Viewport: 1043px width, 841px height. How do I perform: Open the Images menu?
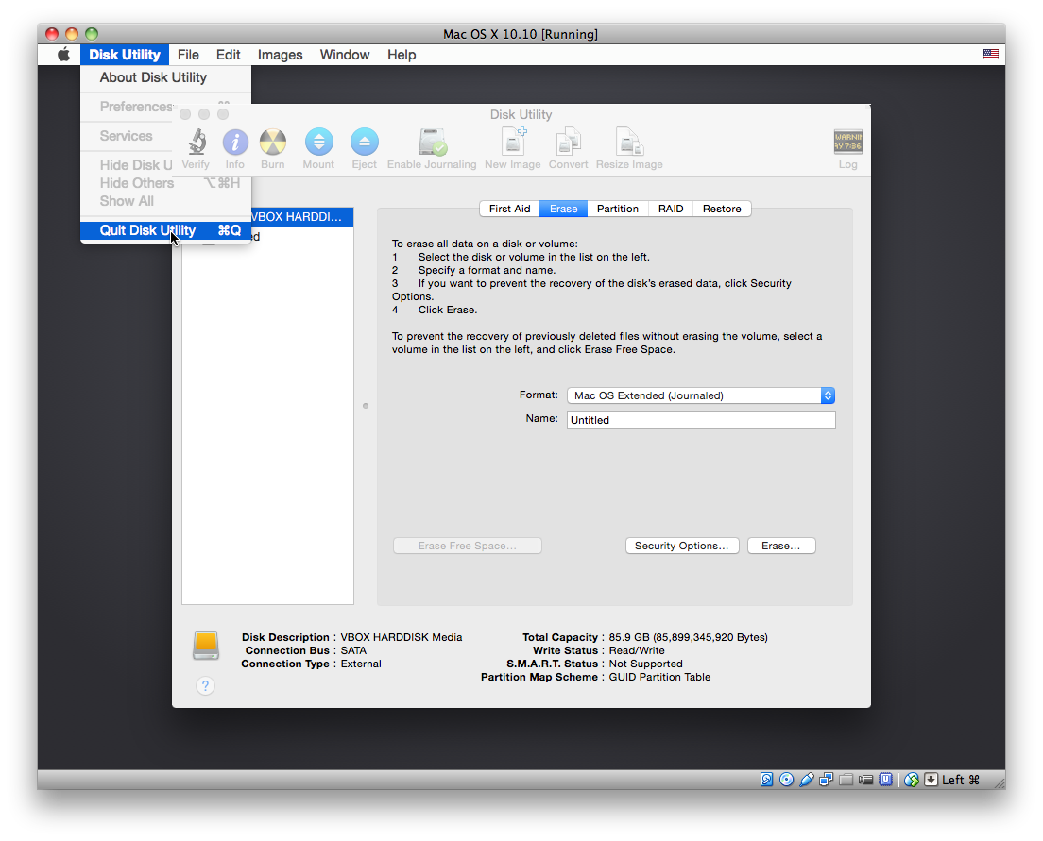click(x=280, y=55)
